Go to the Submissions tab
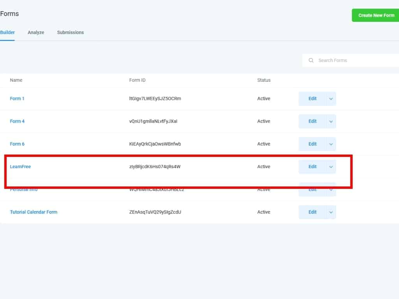This screenshot has height=299, width=399. [x=70, y=32]
